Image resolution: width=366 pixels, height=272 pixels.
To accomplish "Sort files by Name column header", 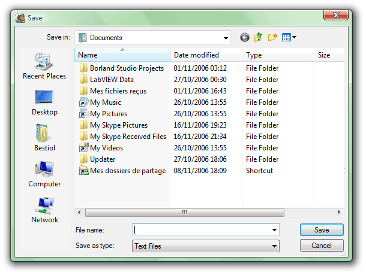I will point(122,55).
